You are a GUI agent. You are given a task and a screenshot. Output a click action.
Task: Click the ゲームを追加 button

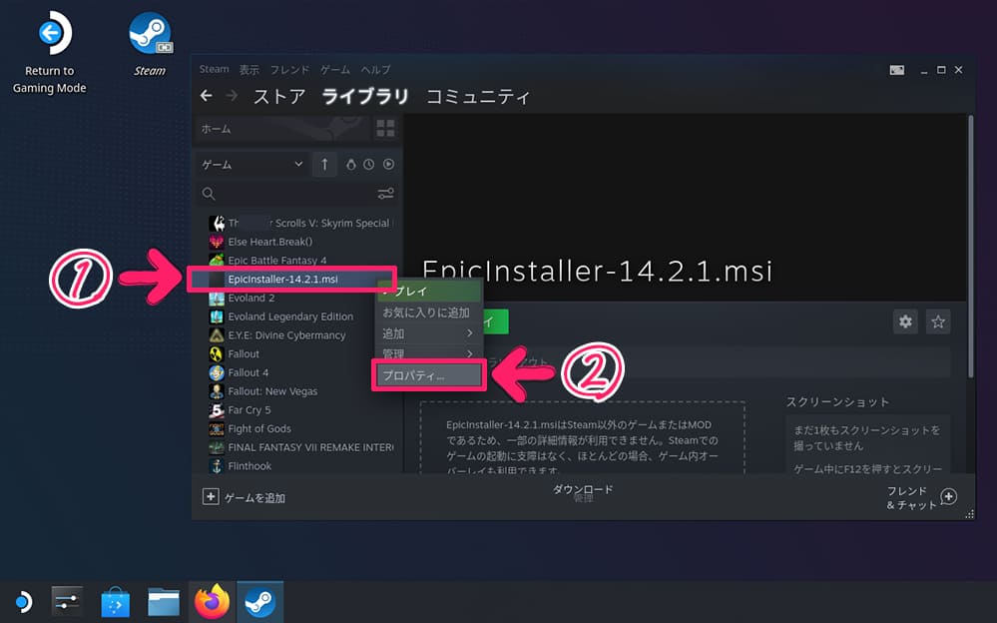(x=244, y=497)
